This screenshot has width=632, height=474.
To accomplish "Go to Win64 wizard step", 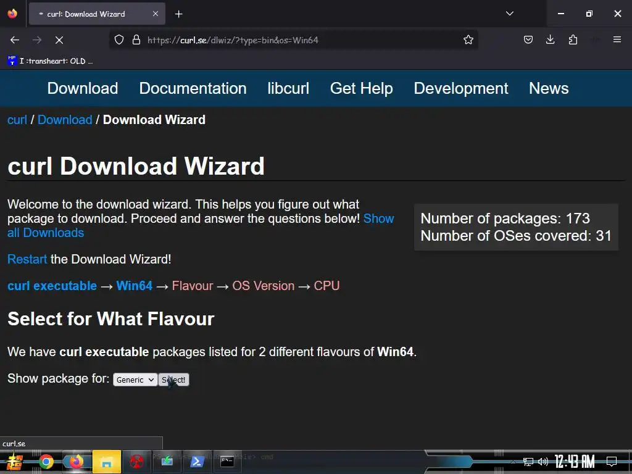I will click(134, 286).
